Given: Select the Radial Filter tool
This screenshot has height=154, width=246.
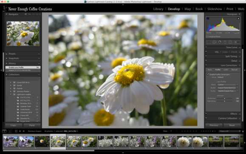Looking at the screenshot, I should (x=230, y=42).
